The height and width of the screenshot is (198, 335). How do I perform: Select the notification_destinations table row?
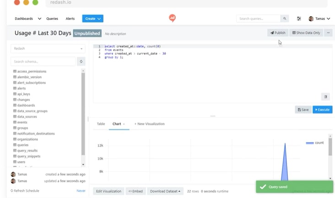(x=47, y=134)
